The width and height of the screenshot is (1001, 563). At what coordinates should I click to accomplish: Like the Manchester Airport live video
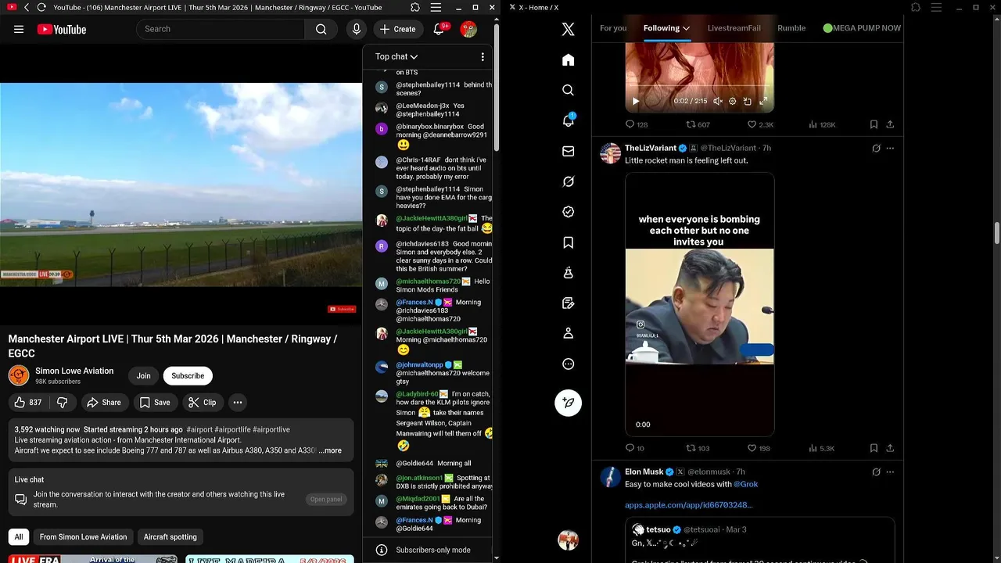pyautogui.click(x=27, y=402)
